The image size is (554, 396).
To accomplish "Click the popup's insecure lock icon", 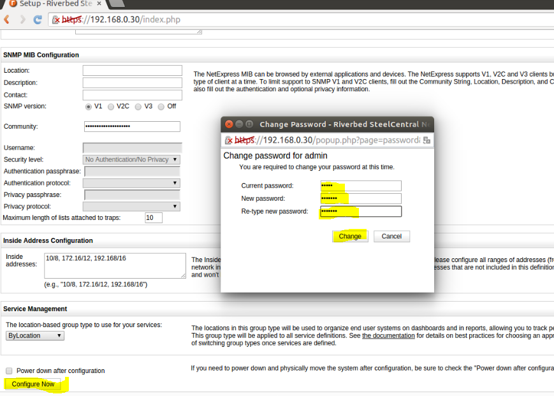I will [228, 140].
